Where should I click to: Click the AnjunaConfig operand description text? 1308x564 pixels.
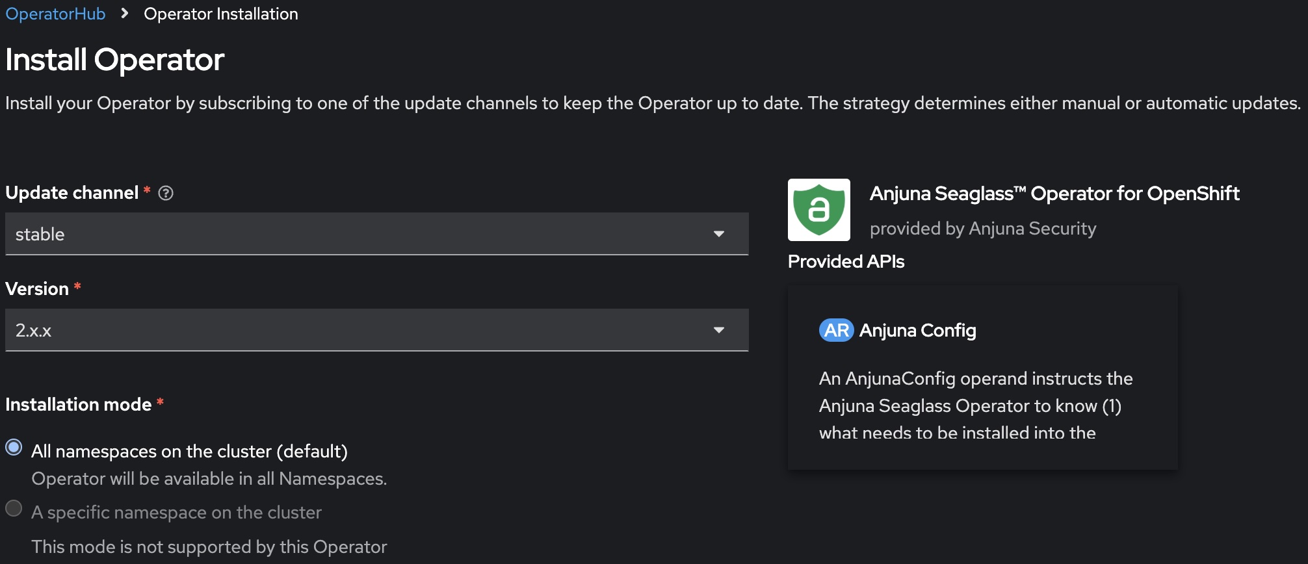[x=975, y=405]
